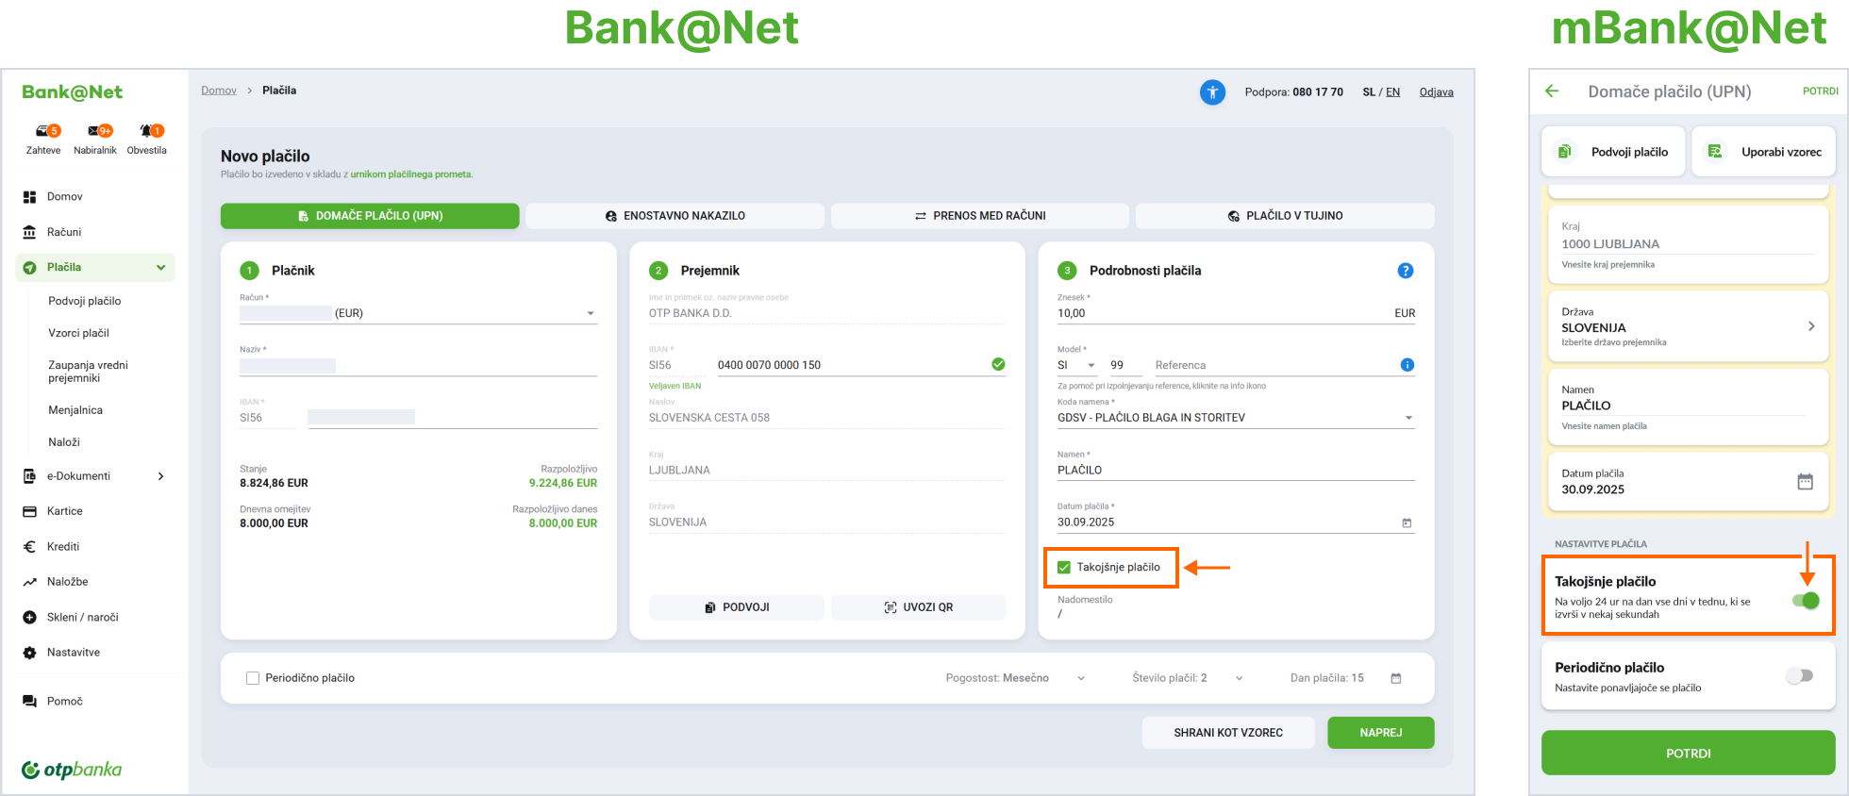The width and height of the screenshot is (1849, 796).
Task: Click the Referenca info icon
Action: click(x=1407, y=365)
